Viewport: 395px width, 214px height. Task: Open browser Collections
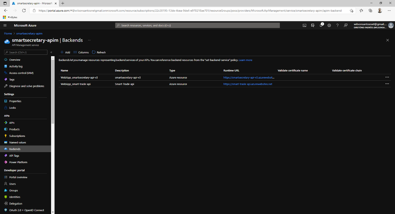click(x=370, y=11)
